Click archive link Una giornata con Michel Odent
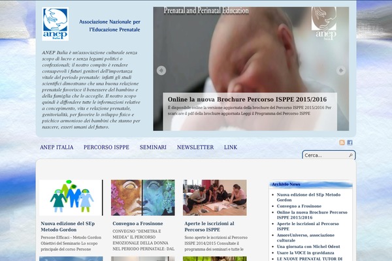The height and width of the screenshot is (261, 392). click(x=308, y=247)
